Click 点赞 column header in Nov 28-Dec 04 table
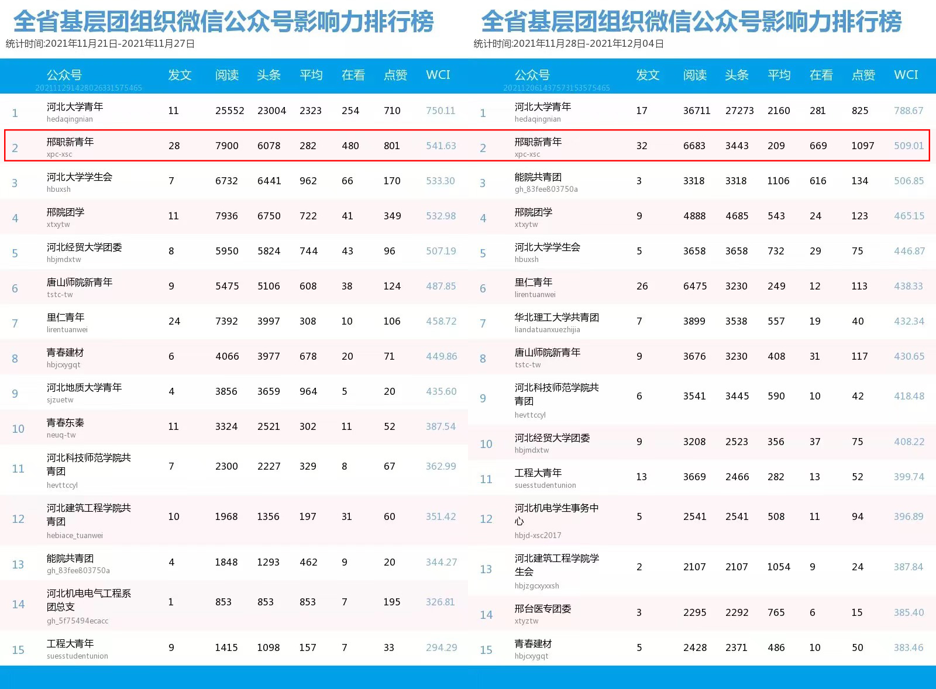 [x=863, y=75]
